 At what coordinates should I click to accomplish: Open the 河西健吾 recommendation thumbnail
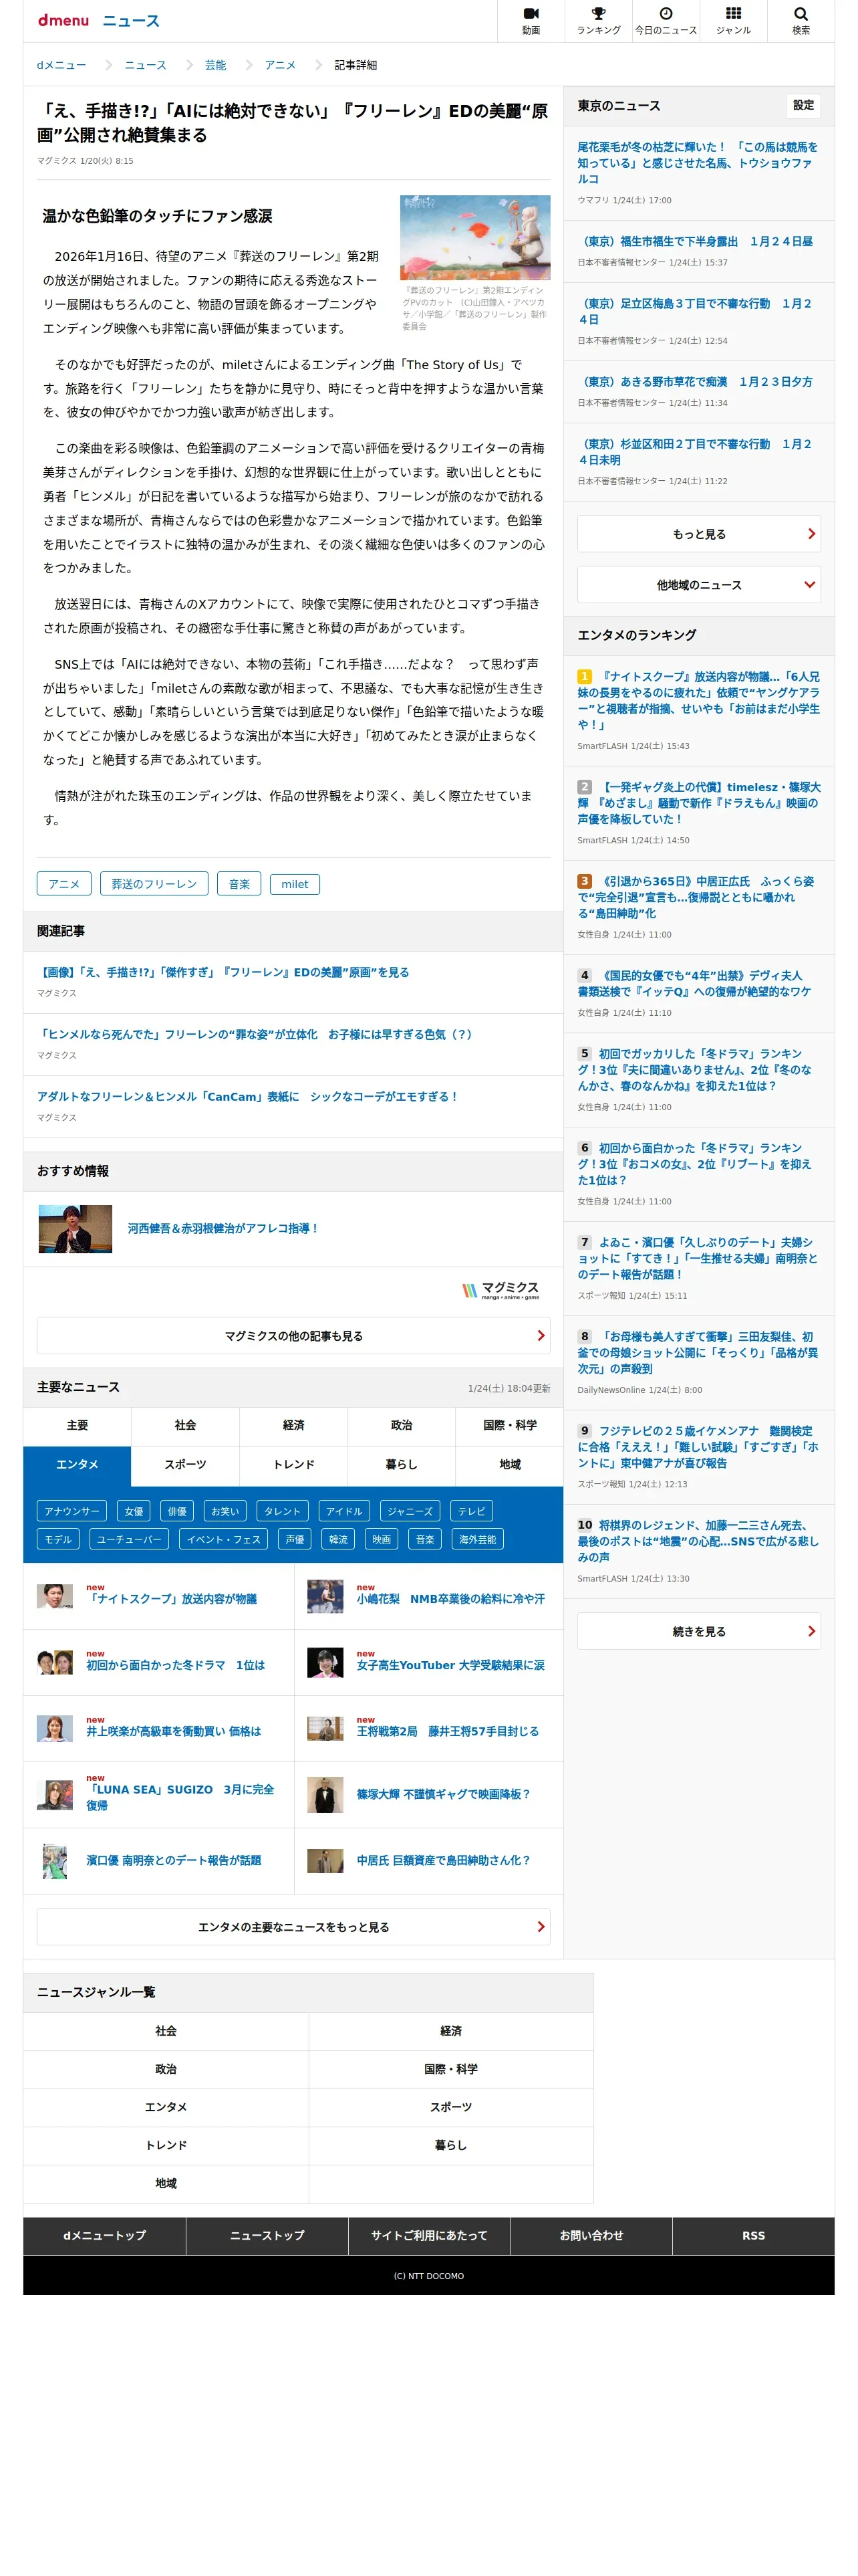point(75,1228)
